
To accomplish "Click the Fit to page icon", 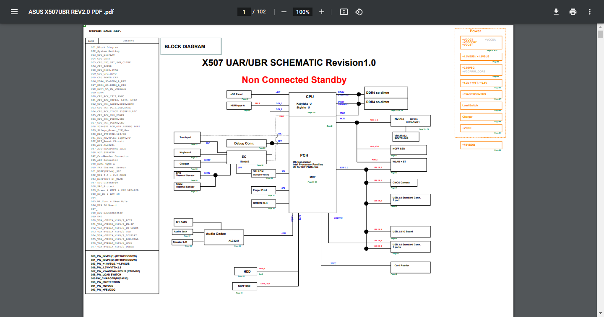I will coord(344,12).
